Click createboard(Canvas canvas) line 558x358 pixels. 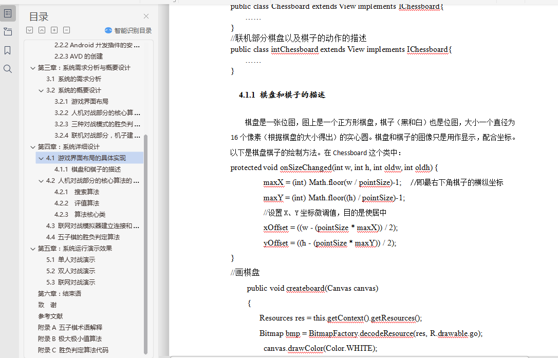312,288
